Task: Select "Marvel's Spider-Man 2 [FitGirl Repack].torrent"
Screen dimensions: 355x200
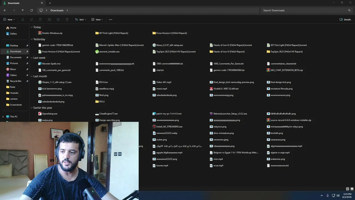Action: click(x=120, y=45)
